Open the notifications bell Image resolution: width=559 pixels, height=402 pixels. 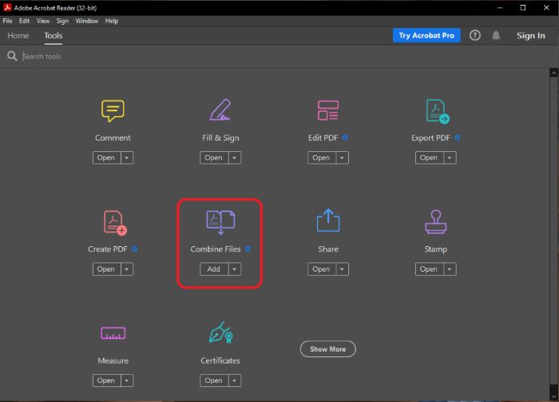[x=496, y=35]
